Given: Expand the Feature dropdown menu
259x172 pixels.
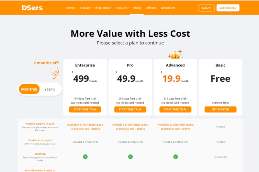Looking at the screenshot, I should pyautogui.click(x=86, y=8).
